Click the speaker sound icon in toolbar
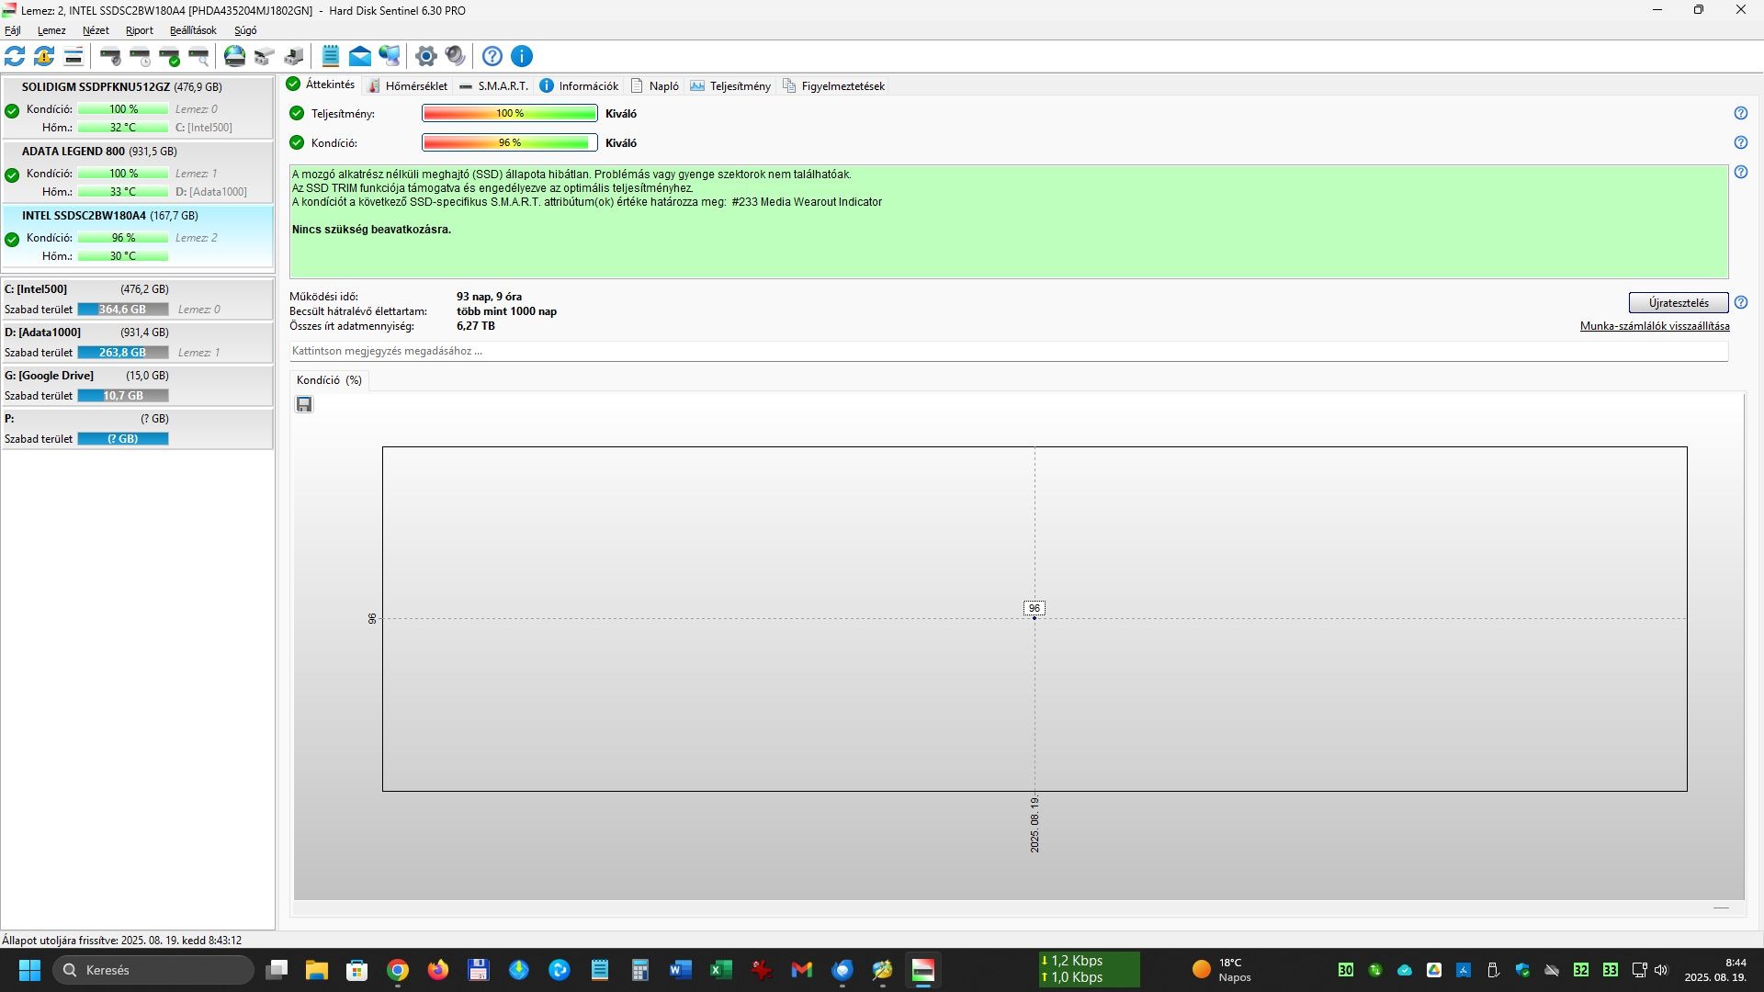 pos(455,56)
